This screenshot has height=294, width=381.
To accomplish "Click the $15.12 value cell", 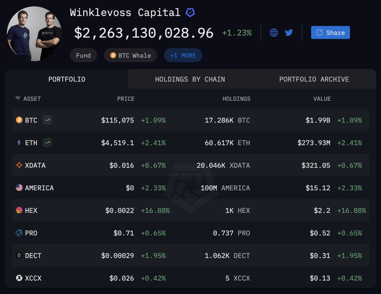I will tap(318, 188).
